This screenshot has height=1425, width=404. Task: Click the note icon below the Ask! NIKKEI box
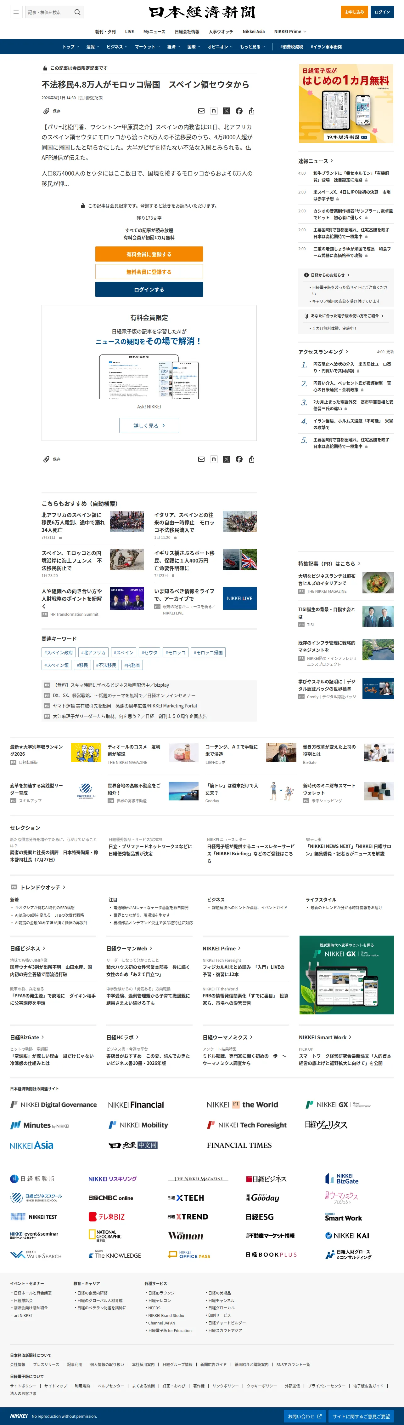tap(214, 459)
